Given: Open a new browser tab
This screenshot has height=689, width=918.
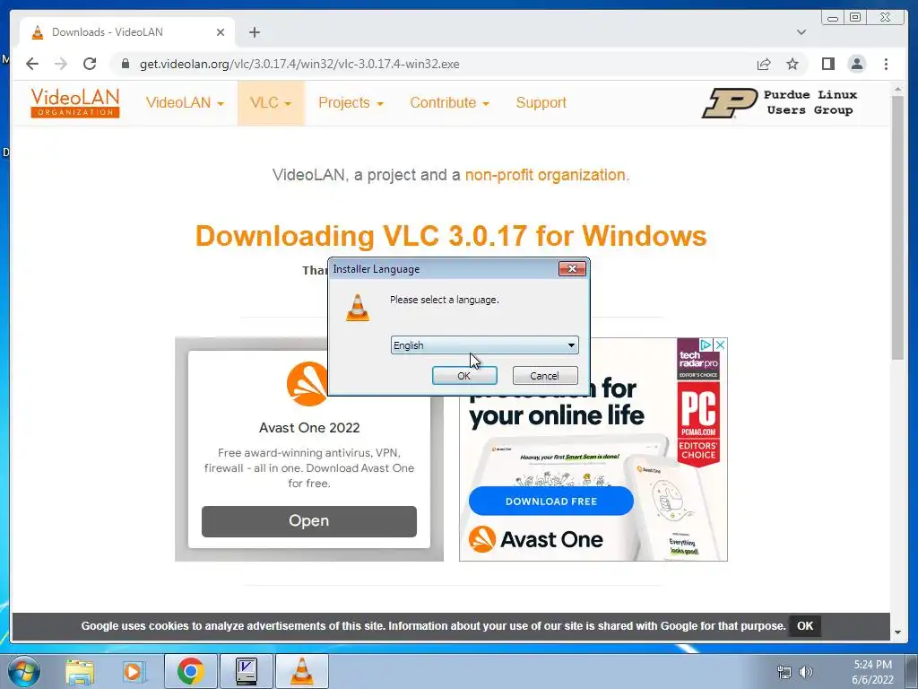Looking at the screenshot, I should (254, 32).
